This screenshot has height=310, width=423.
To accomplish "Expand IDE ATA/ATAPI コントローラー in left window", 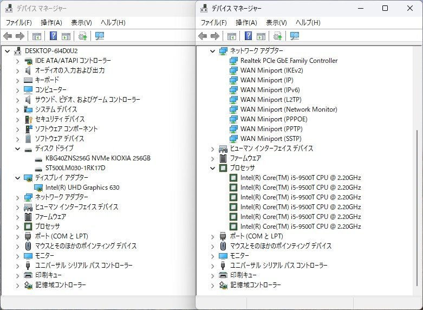I will pyautogui.click(x=17, y=61).
